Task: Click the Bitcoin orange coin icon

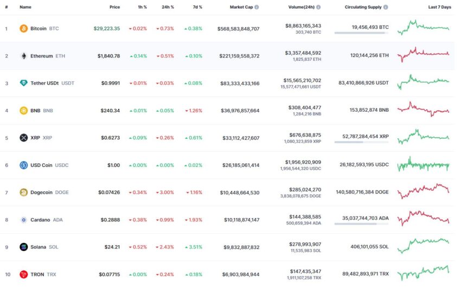Action: pos(23,29)
